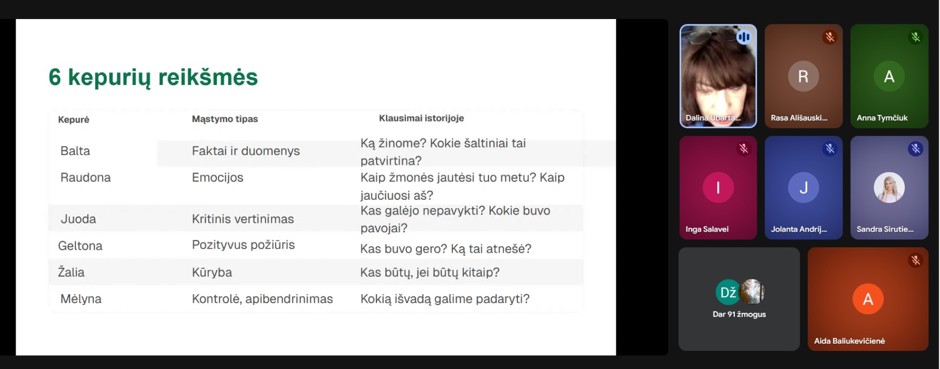940x369 pixels.
Task: Click the muted mic icon on Rasa's tile
Action: (830, 37)
